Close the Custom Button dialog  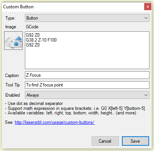click(148, 7)
